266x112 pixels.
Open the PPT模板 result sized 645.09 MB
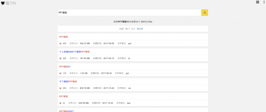click(64, 96)
